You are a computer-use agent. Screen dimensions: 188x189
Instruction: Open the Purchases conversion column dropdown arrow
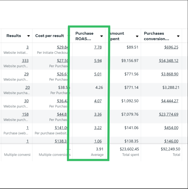[178, 36]
